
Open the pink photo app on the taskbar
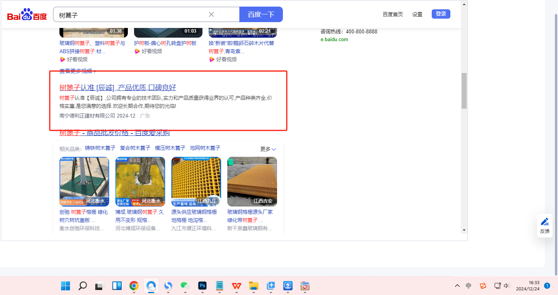tap(305, 286)
